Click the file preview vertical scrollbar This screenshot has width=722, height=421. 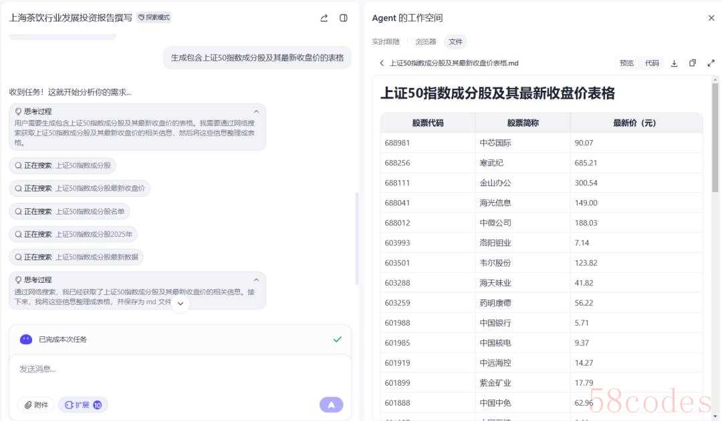click(715, 137)
